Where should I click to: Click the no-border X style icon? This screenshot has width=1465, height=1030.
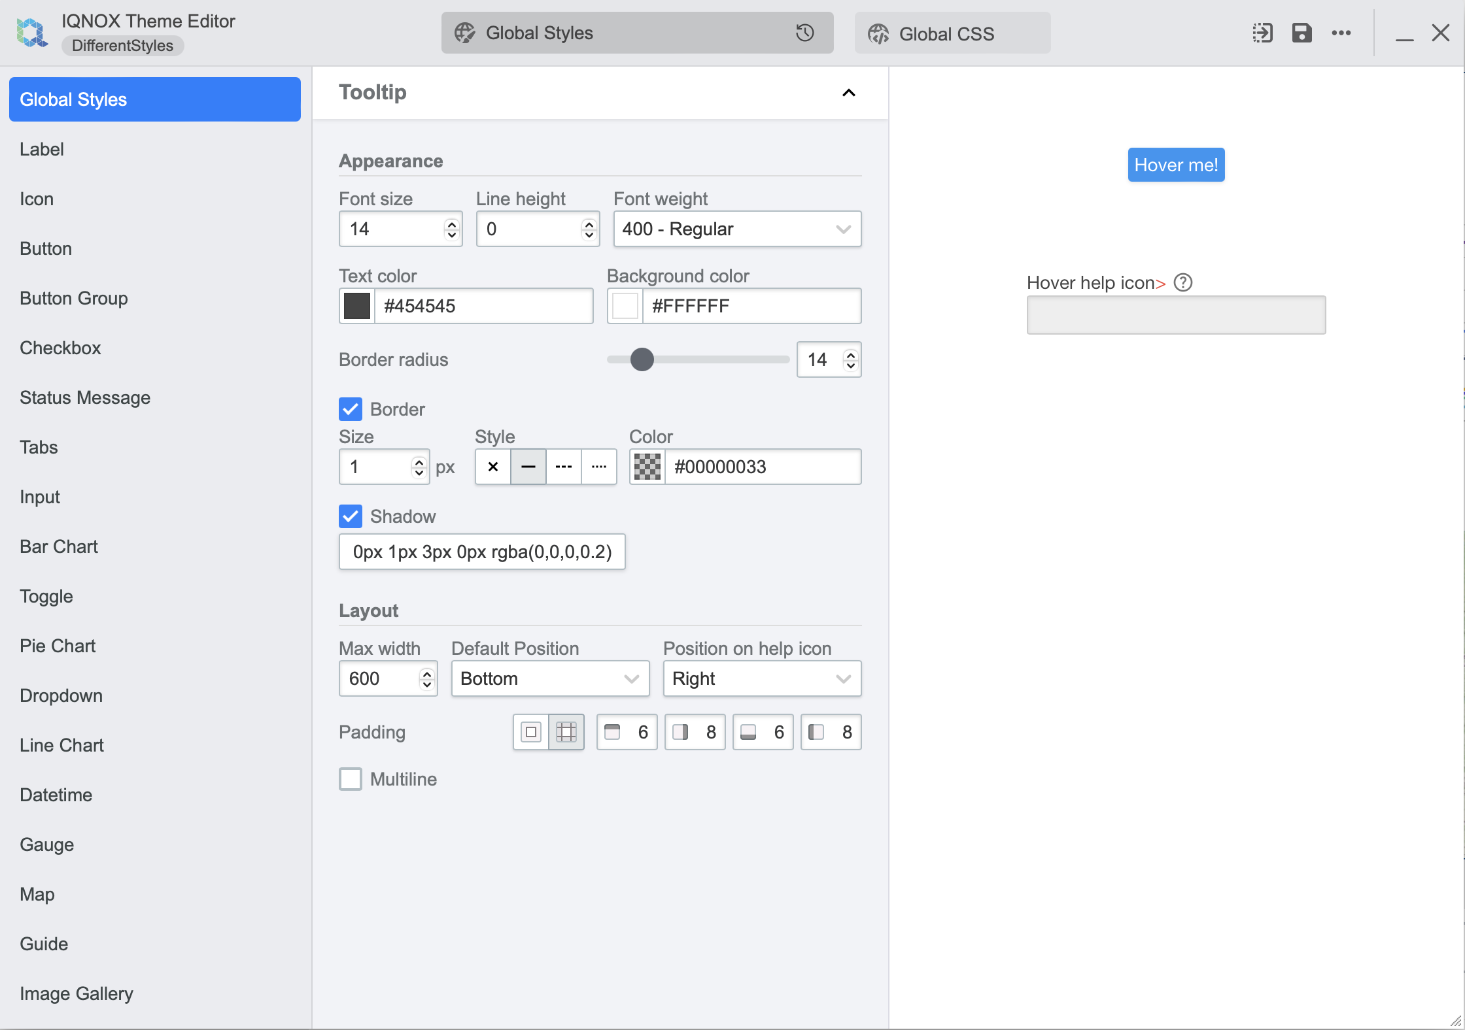click(492, 467)
